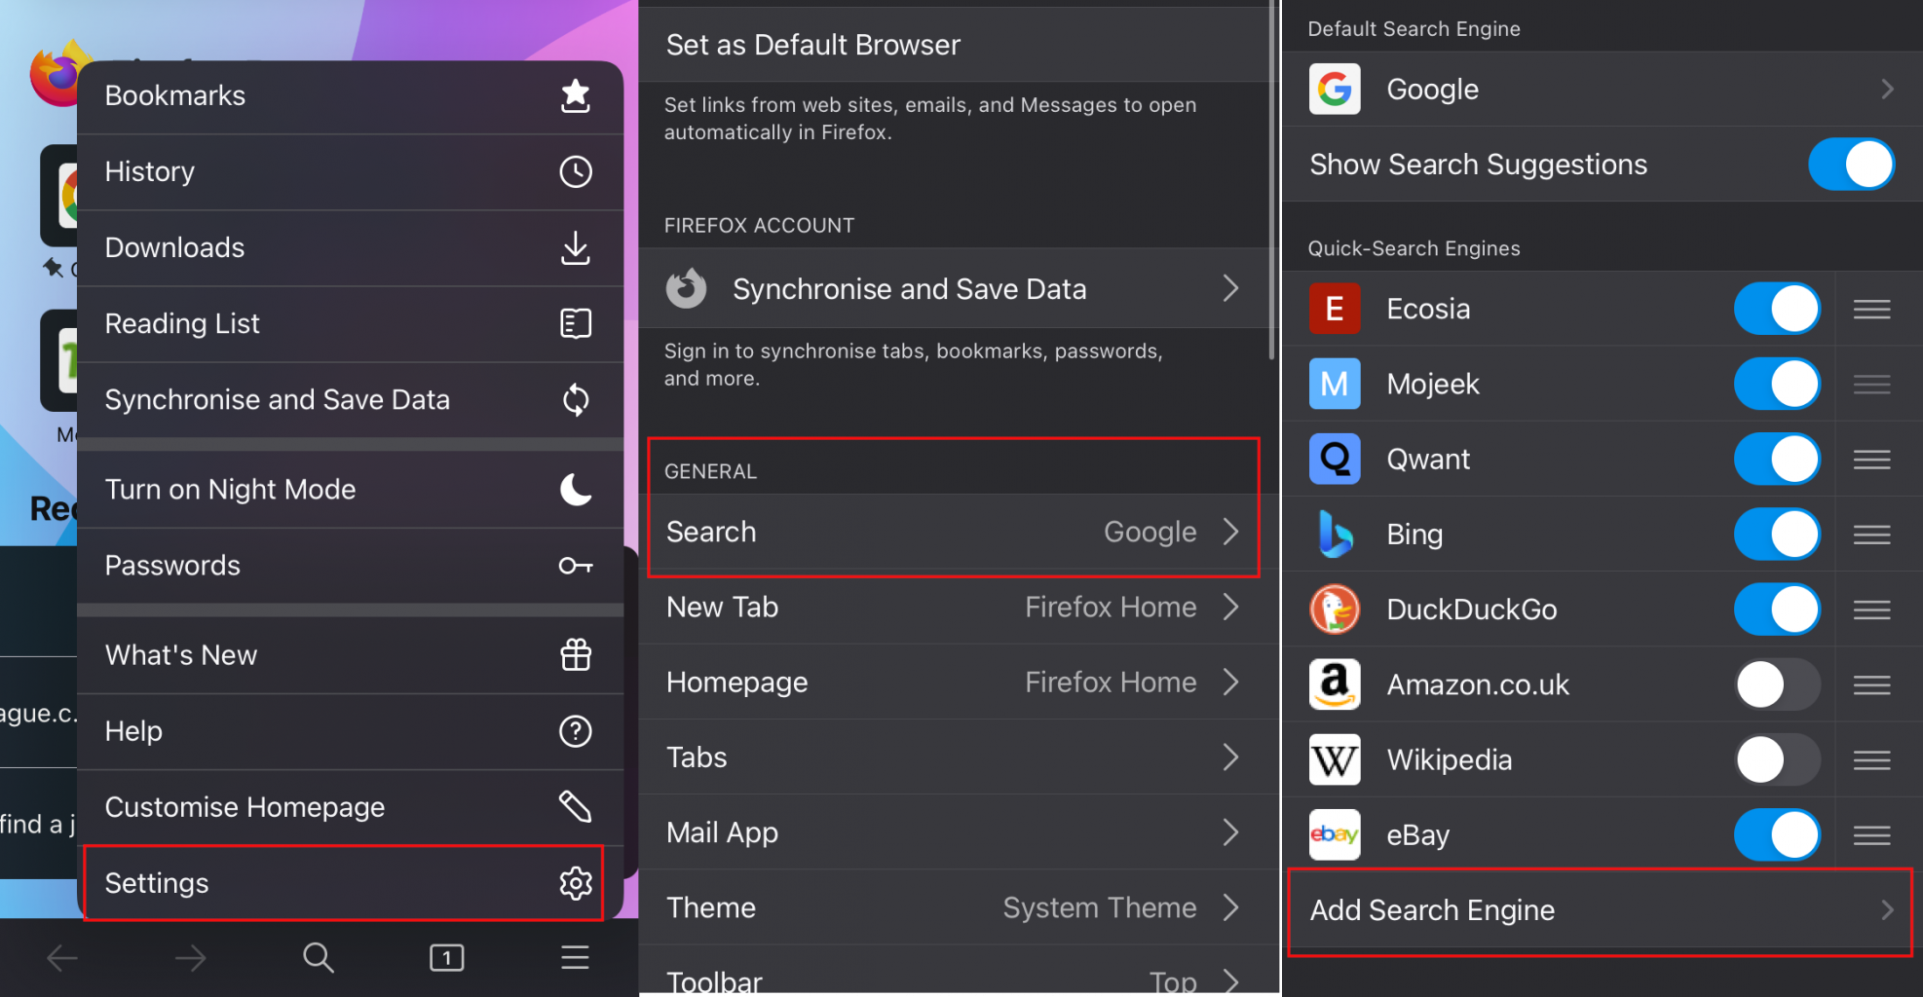Click the Settings gear icon

click(x=576, y=883)
